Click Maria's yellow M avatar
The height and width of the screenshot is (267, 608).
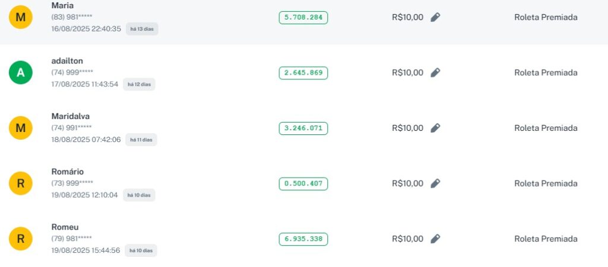21,17
